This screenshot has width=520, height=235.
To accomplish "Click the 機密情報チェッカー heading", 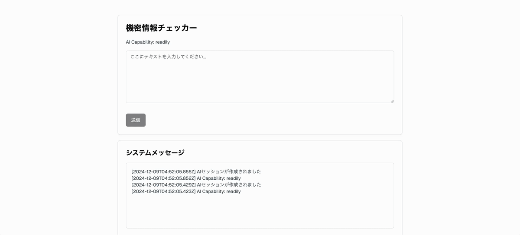I will [161, 28].
